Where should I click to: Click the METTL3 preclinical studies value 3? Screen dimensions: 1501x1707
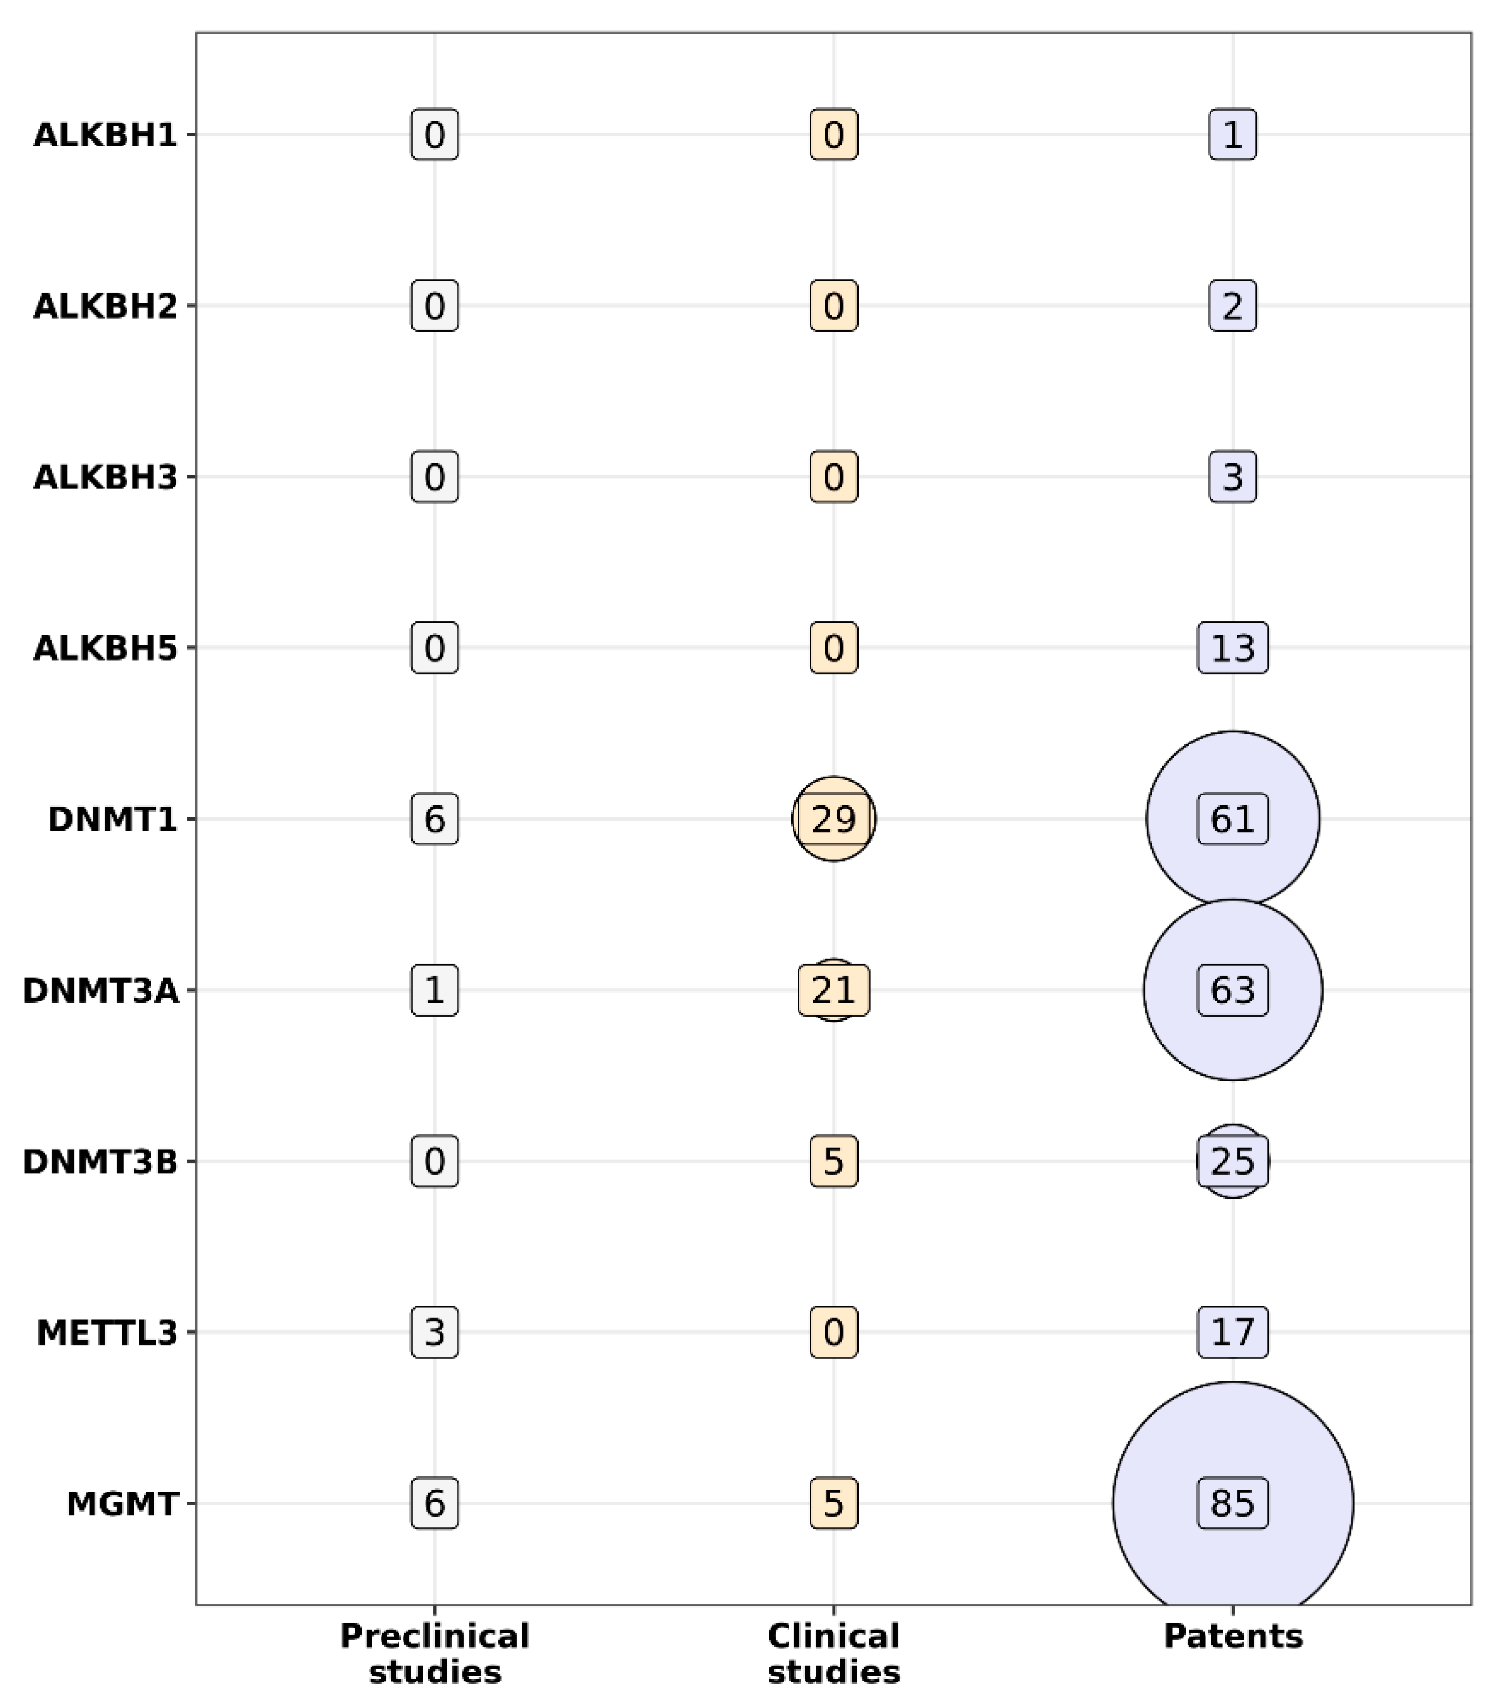tap(434, 1332)
